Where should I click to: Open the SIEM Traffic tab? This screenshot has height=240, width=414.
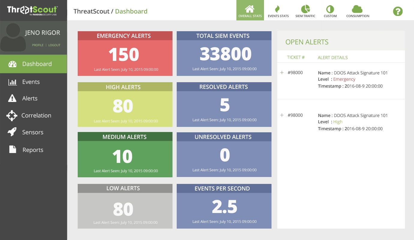tap(305, 10)
